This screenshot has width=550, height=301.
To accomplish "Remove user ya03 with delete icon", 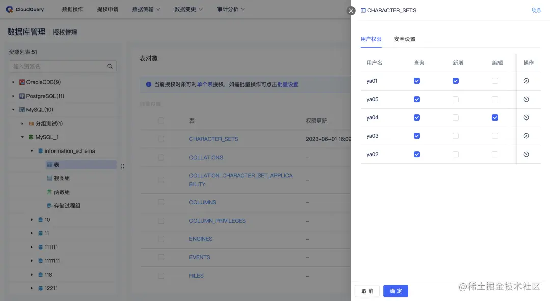I will point(526,136).
